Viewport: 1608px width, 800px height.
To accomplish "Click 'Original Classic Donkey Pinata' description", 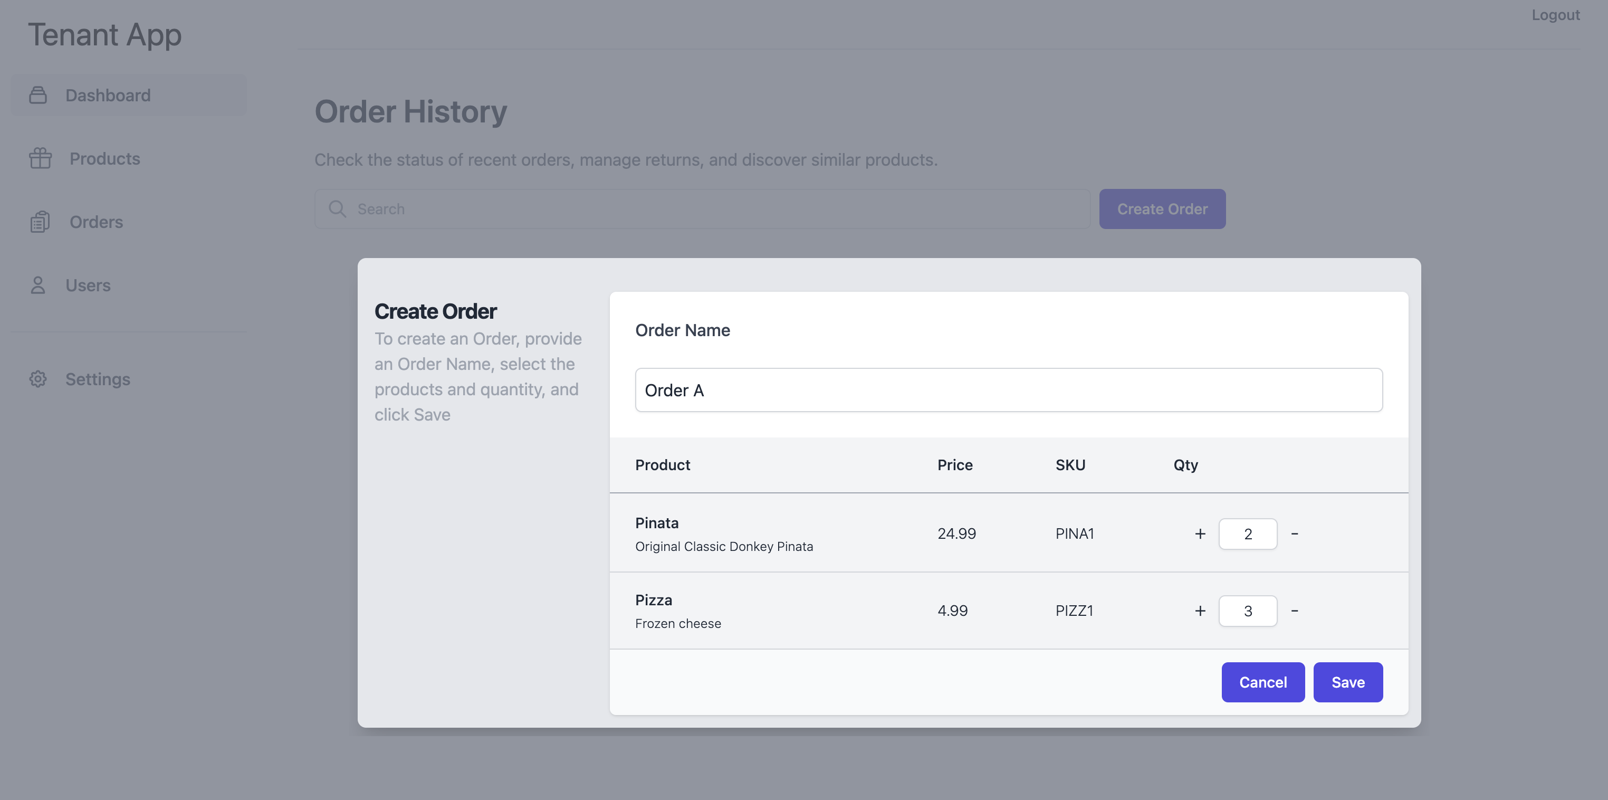I will tap(724, 547).
